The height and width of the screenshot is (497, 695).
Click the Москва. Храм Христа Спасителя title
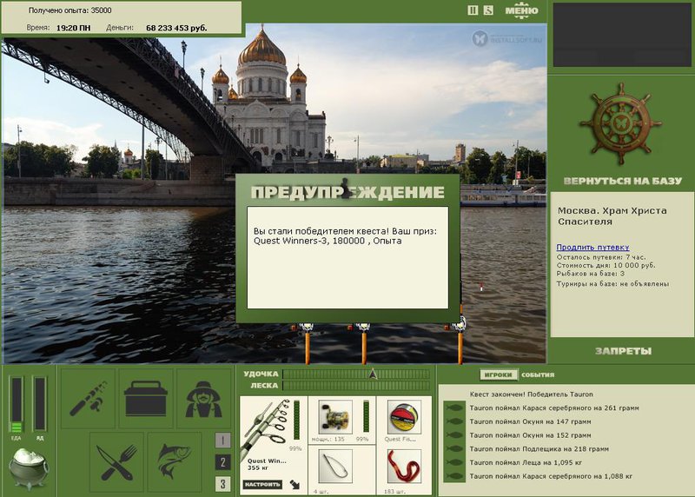pyautogui.click(x=612, y=215)
